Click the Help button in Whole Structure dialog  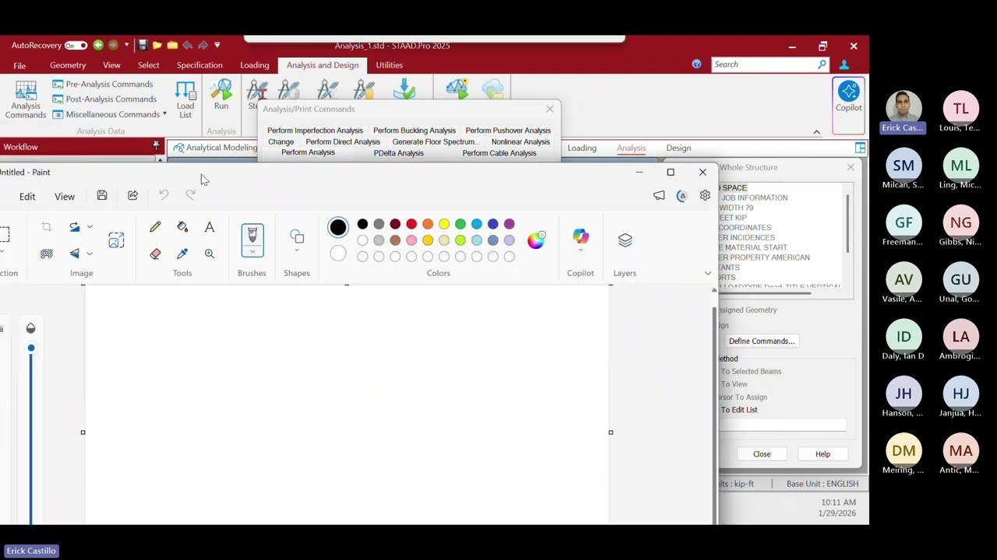point(823,454)
